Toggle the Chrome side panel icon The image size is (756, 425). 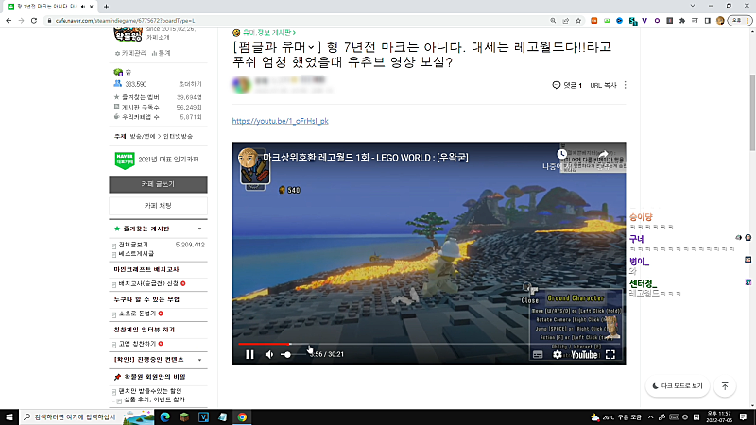707,21
